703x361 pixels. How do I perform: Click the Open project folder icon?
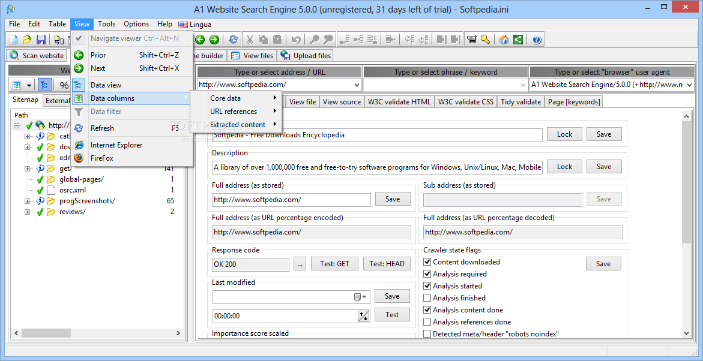click(27, 40)
